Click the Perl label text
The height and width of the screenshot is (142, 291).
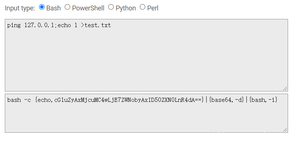pos(153,8)
